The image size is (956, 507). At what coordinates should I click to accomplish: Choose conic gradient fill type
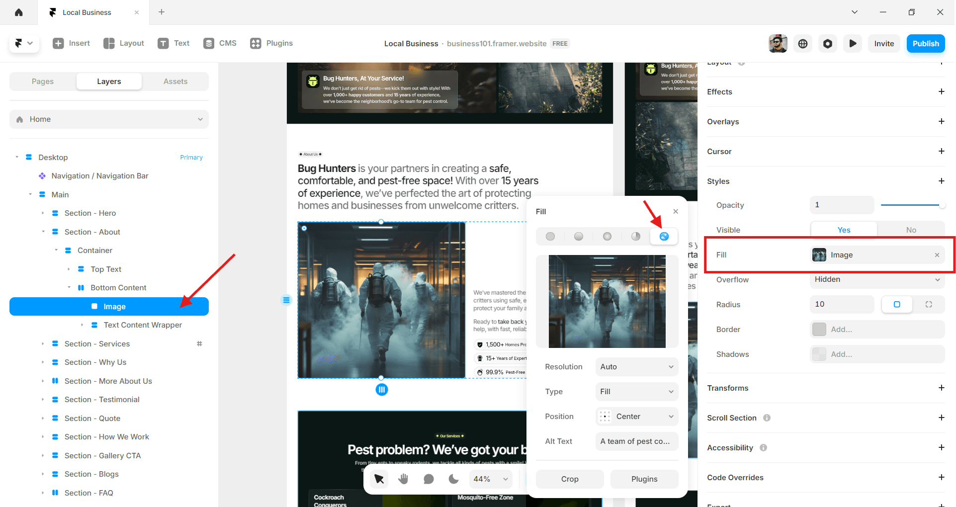tap(636, 236)
